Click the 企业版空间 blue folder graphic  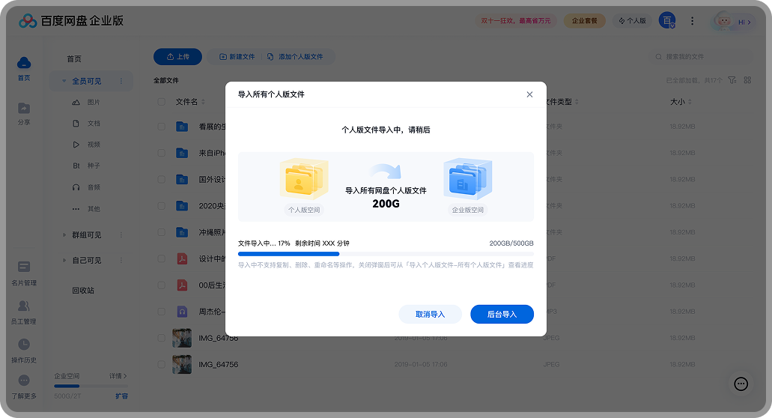pos(467,179)
